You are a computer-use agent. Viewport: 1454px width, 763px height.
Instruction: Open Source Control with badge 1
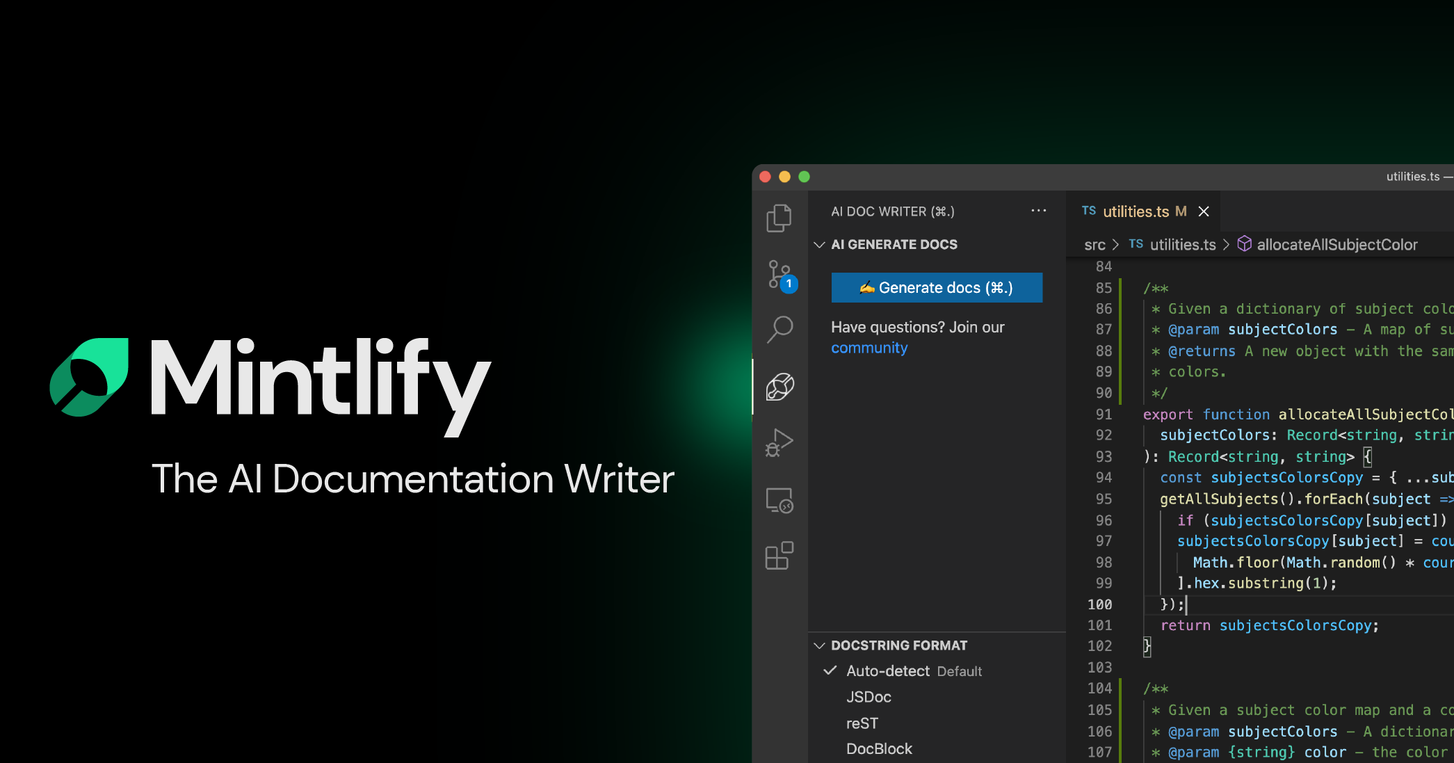(x=779, y=274)
